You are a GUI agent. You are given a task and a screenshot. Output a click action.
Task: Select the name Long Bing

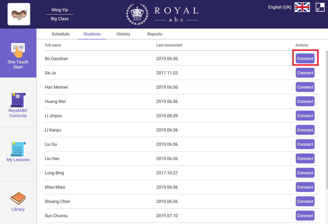(x=54, y=173)
